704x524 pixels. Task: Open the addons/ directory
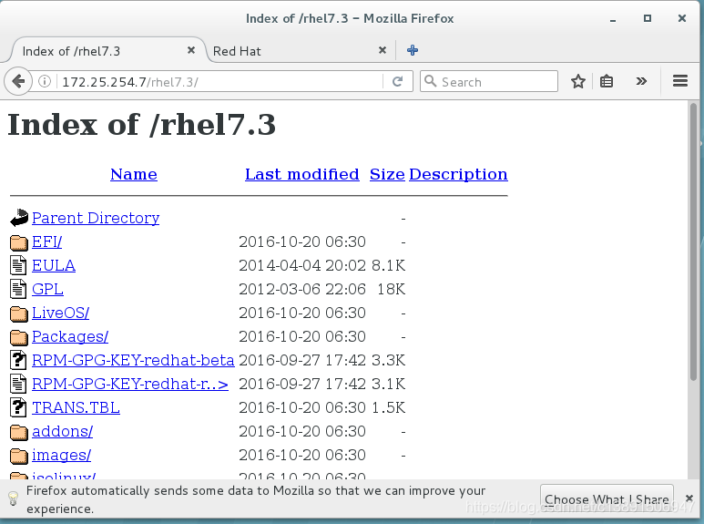coord(63,431)
